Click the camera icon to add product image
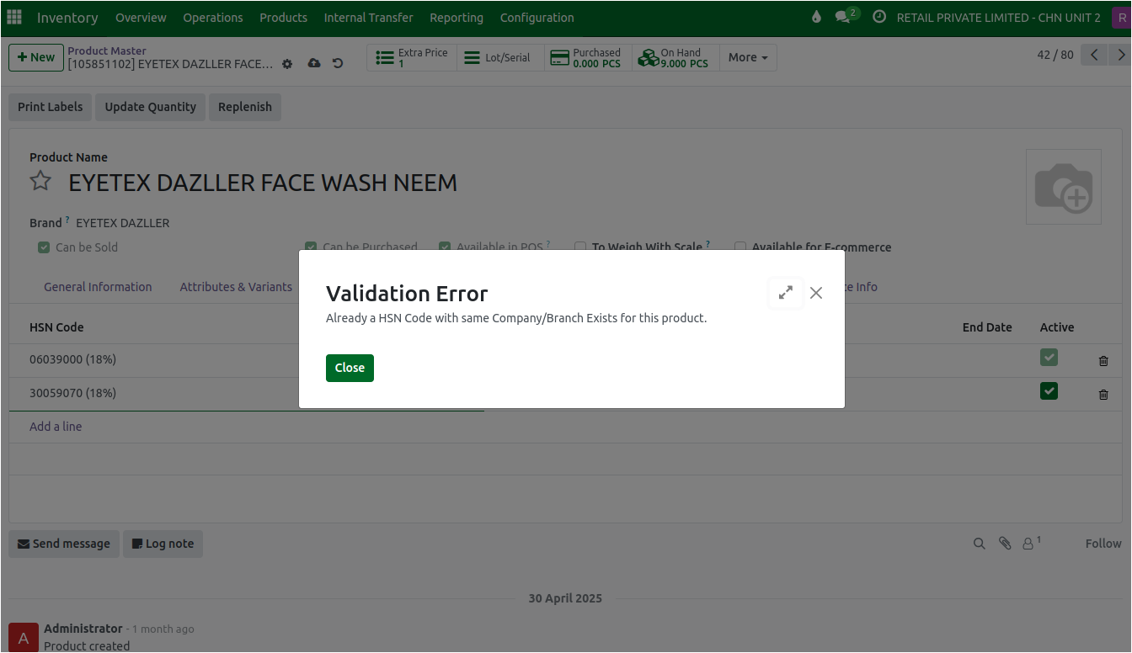 pos(1063,186)
